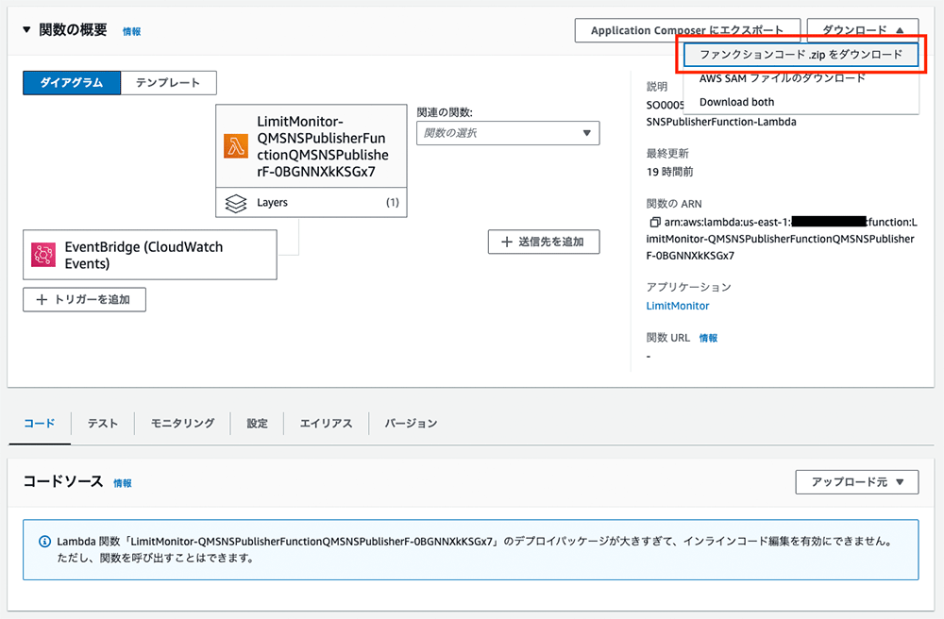Image resolution: width=944 pixels, height=619 pixels.
Task: Click the 関数の ARN label
Action: point(674,204)
